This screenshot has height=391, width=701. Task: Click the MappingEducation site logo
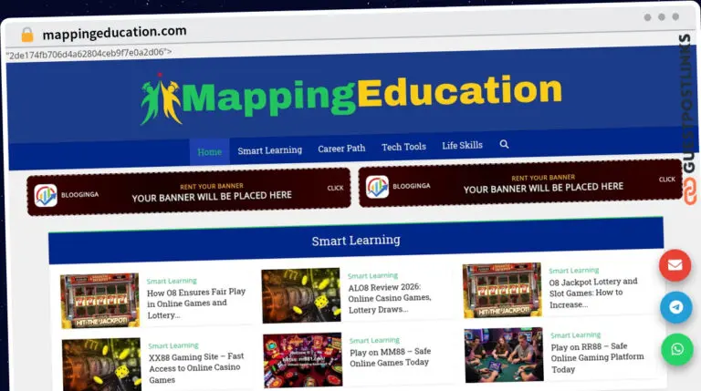click(x=350, y=98)
